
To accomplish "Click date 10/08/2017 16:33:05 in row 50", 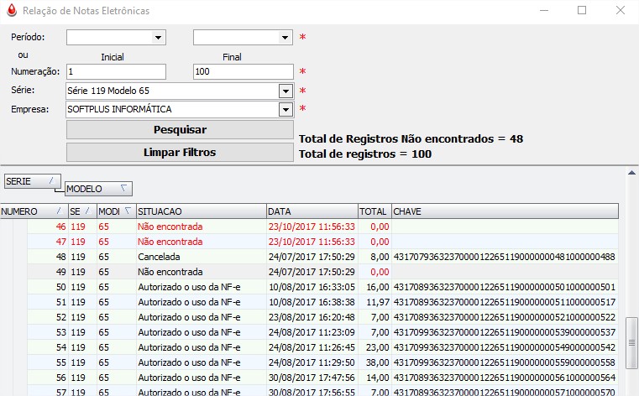I will click(312, 287).
